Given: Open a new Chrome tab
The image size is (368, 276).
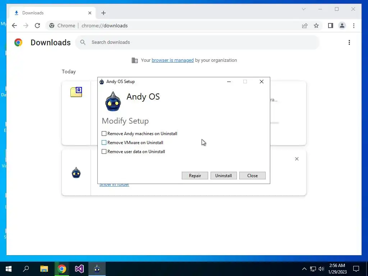Looking at the screenshot, I should (103, 13).
